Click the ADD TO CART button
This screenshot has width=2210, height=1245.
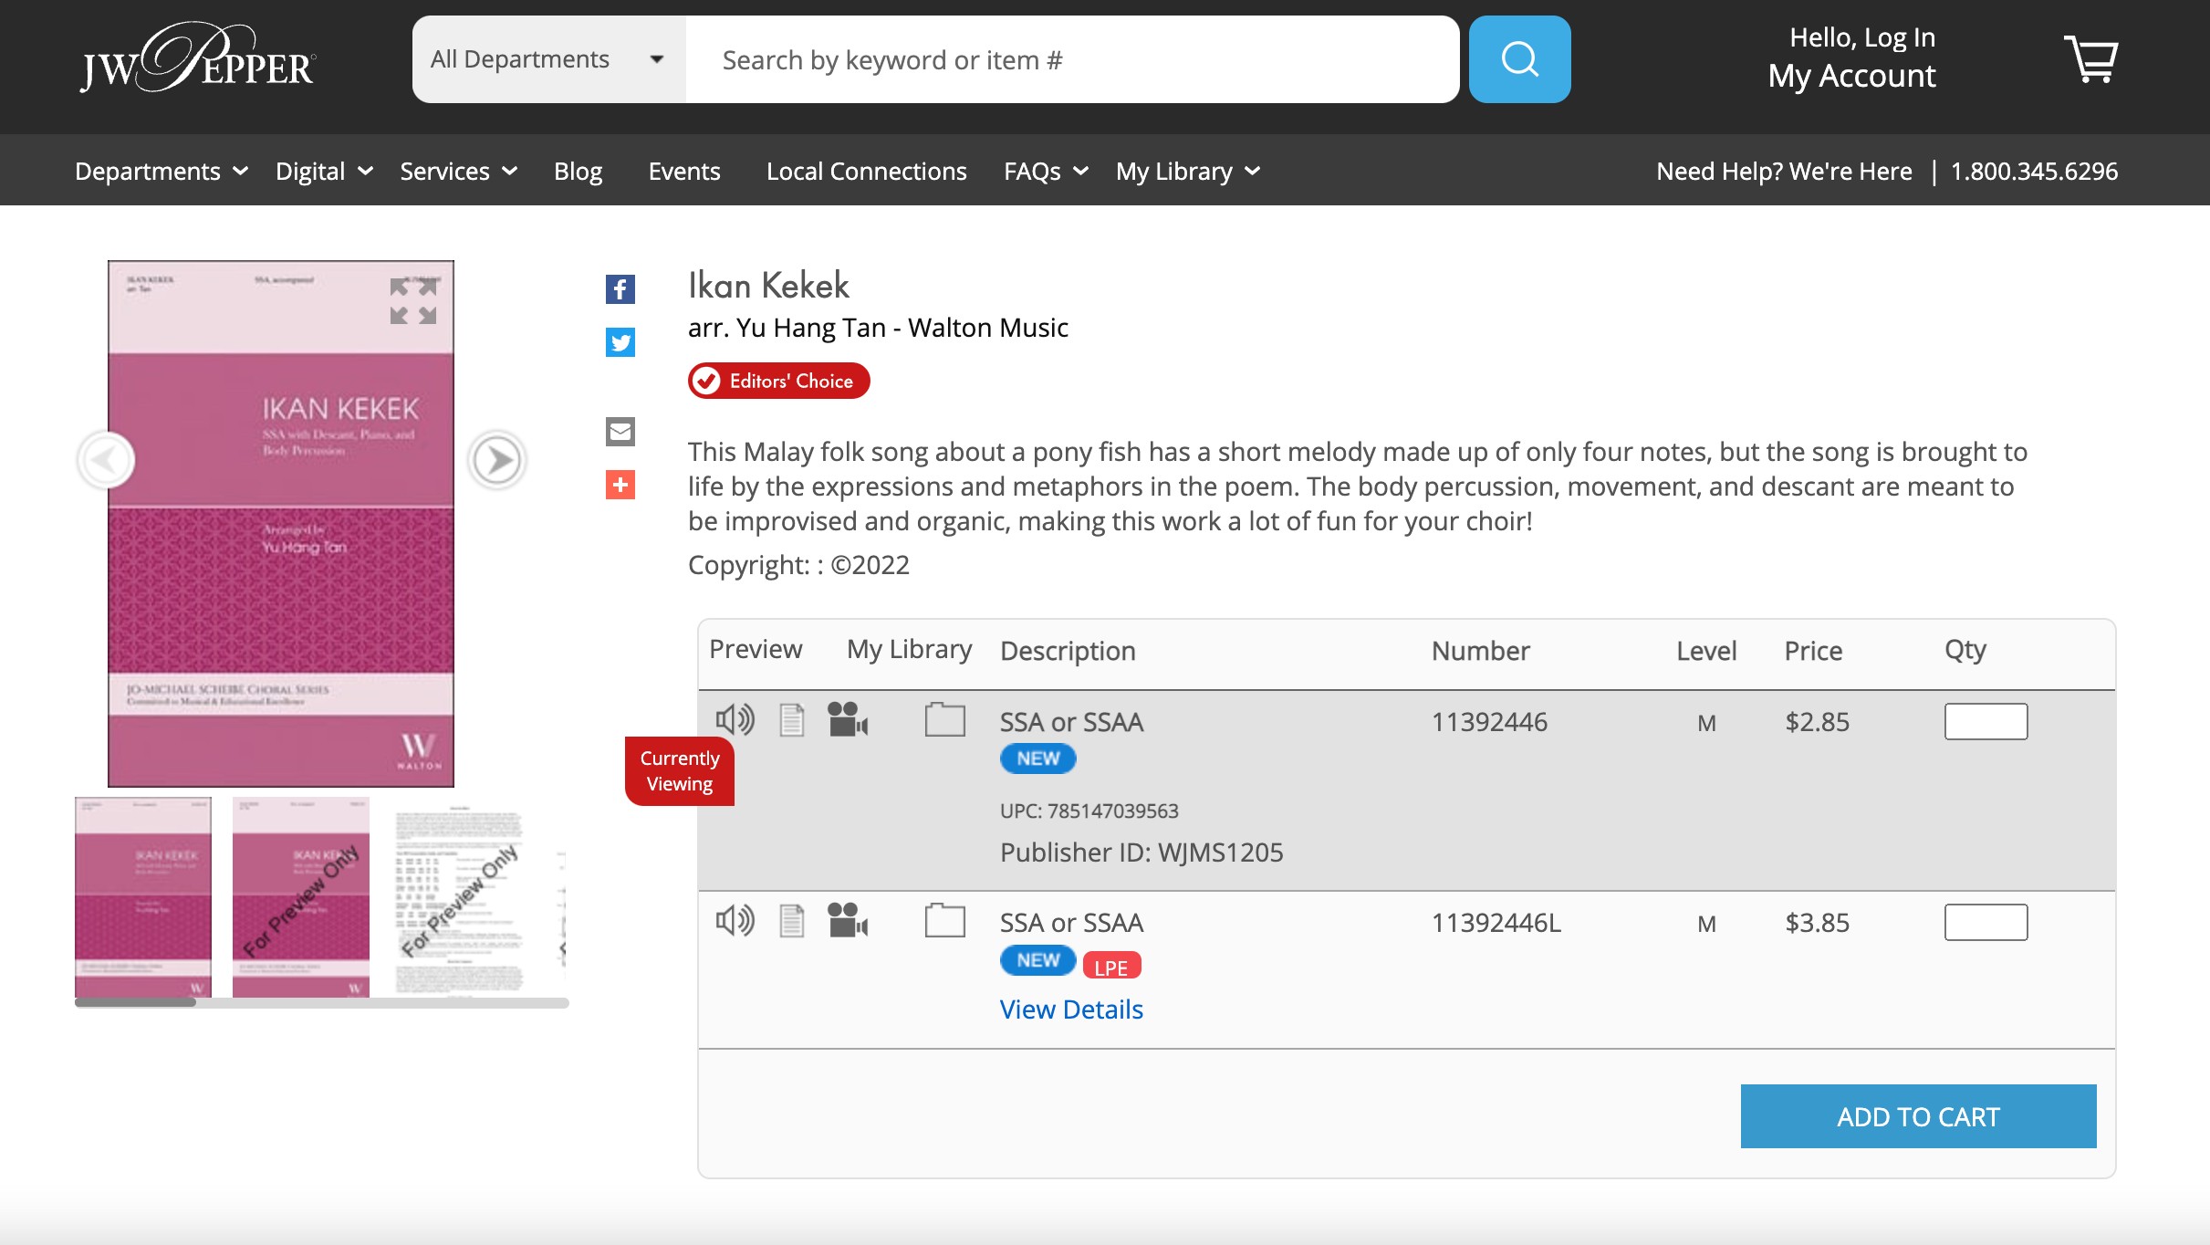click(1918, 1116)
